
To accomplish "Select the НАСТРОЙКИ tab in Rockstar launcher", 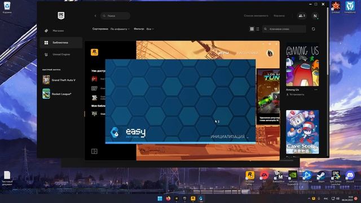I will (248, 53).
